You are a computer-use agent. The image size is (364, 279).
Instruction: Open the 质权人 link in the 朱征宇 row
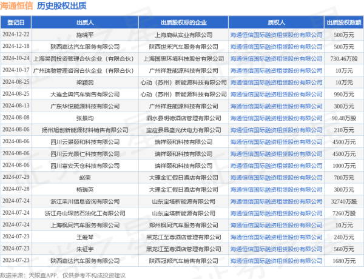[x=276, y=249]
